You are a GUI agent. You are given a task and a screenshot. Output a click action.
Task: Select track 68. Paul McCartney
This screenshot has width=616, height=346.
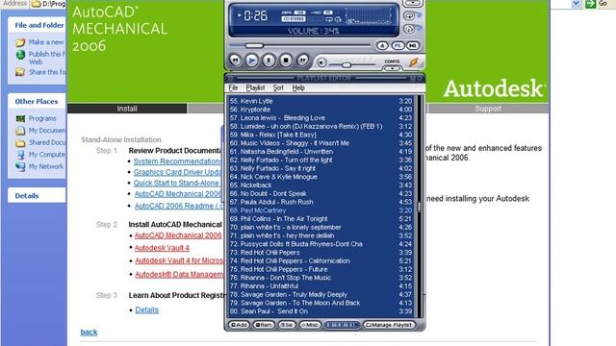(321, 210)
